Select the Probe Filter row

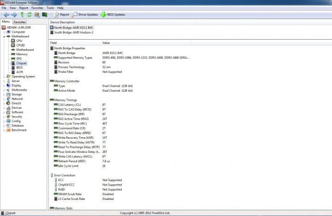point(88,72)
